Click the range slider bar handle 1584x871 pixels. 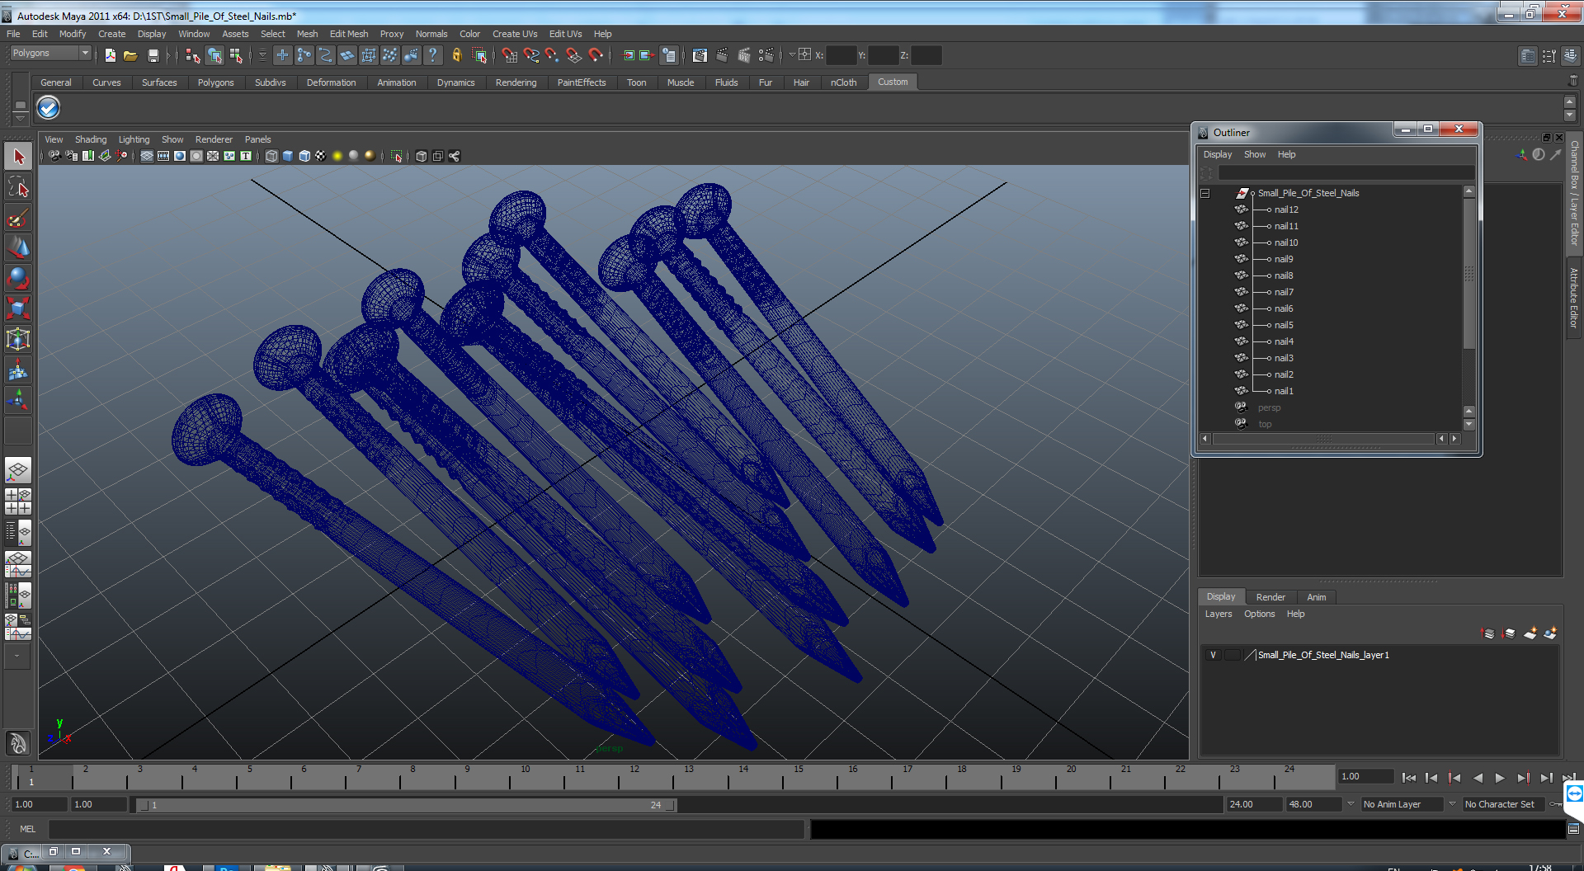point(406,805)
